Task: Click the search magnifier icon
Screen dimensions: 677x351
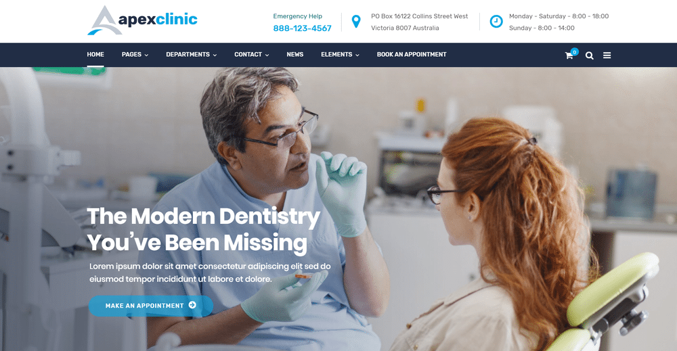Action: coord(590,55)
